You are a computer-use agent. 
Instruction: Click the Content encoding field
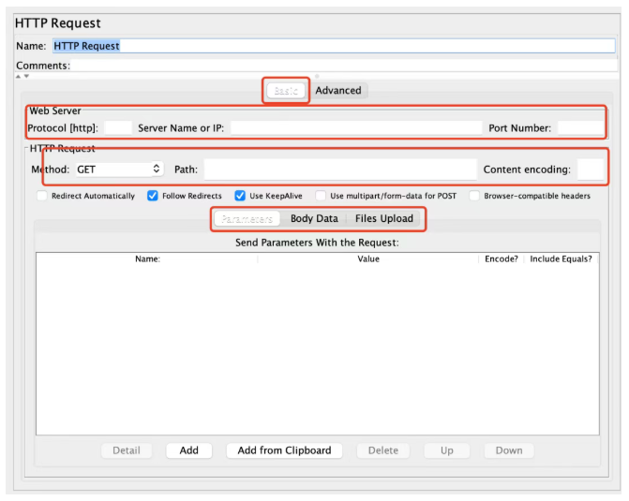[x=591, y=169]
